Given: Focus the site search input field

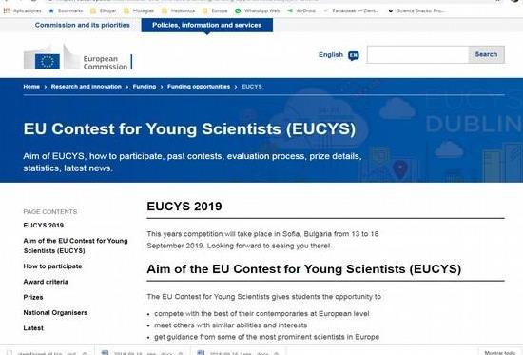Looking at the screenshot, I should tap(417, 54).
